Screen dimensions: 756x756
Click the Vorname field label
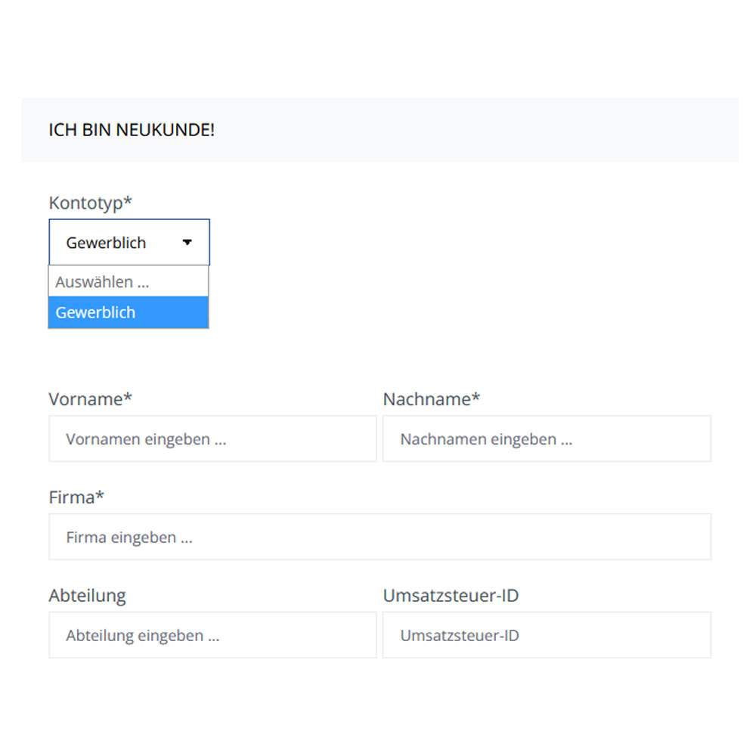tap(89, 398)
